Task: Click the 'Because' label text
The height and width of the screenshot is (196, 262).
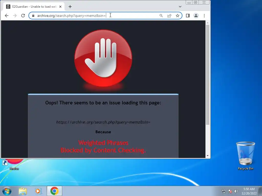Action: (x=103, y=132)
